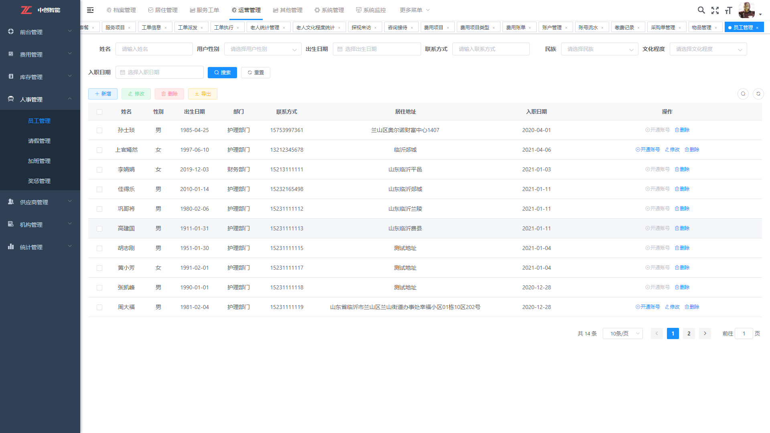The image size is (770, 433).
Task: Close the 员工管理 tab
Action: point(757,28)
